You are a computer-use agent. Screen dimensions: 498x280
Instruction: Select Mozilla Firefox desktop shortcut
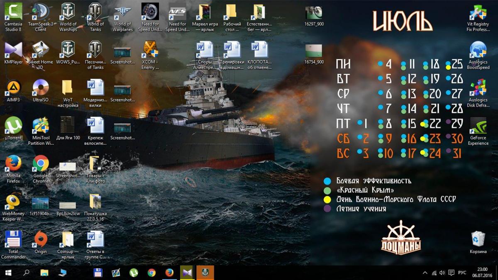(13, 169)
